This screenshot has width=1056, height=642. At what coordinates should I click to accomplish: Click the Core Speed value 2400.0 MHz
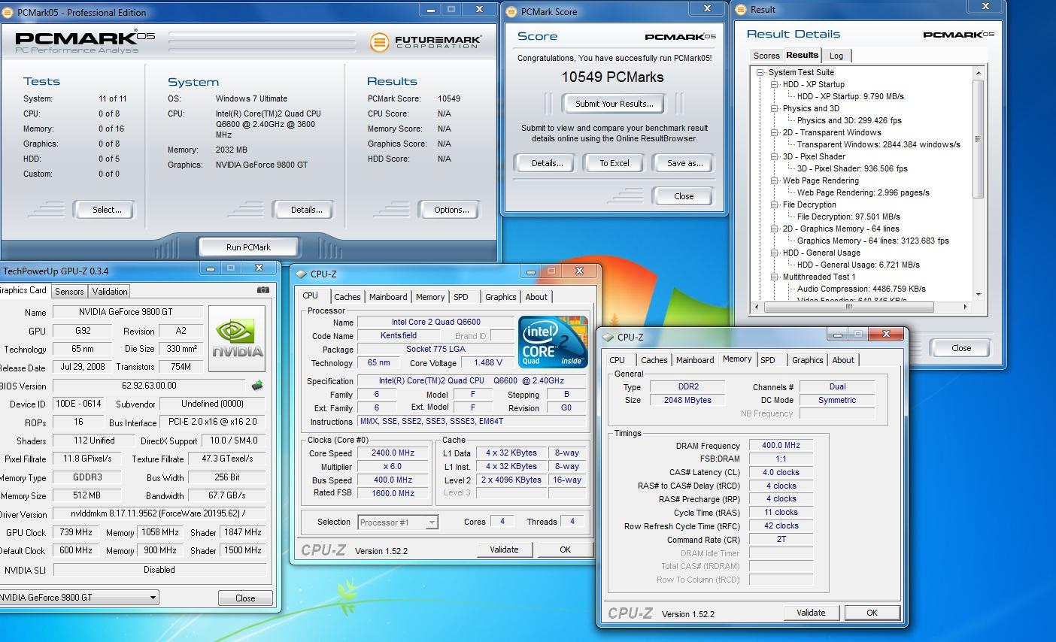pos(393,453)
